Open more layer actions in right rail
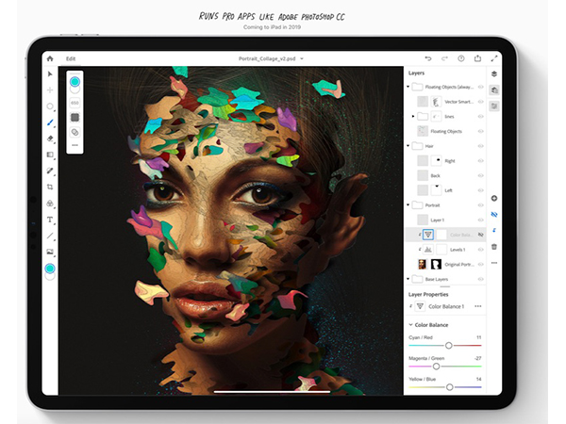The height and width of the screenshot is (424, 566). (494, 263)
